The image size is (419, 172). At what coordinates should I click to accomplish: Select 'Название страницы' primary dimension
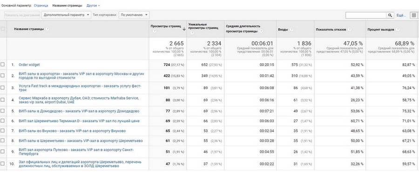pos(68,5)
